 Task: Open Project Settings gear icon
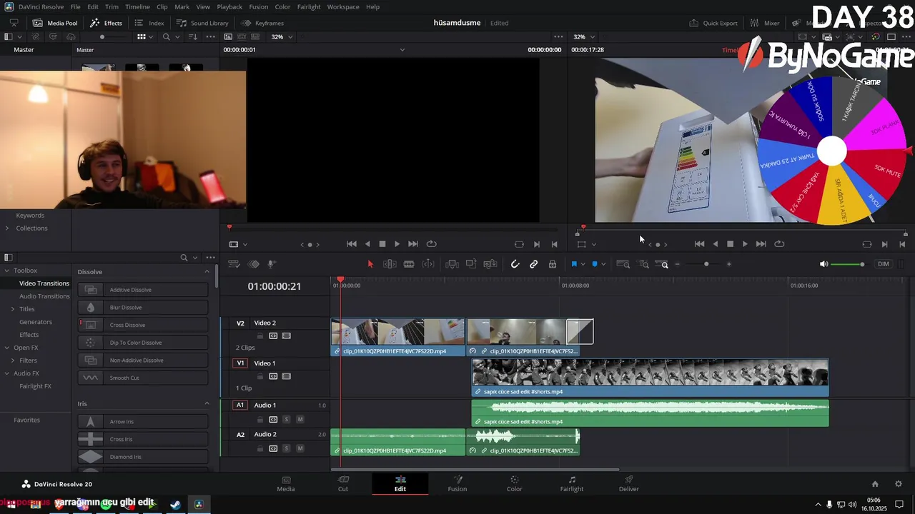899,484
